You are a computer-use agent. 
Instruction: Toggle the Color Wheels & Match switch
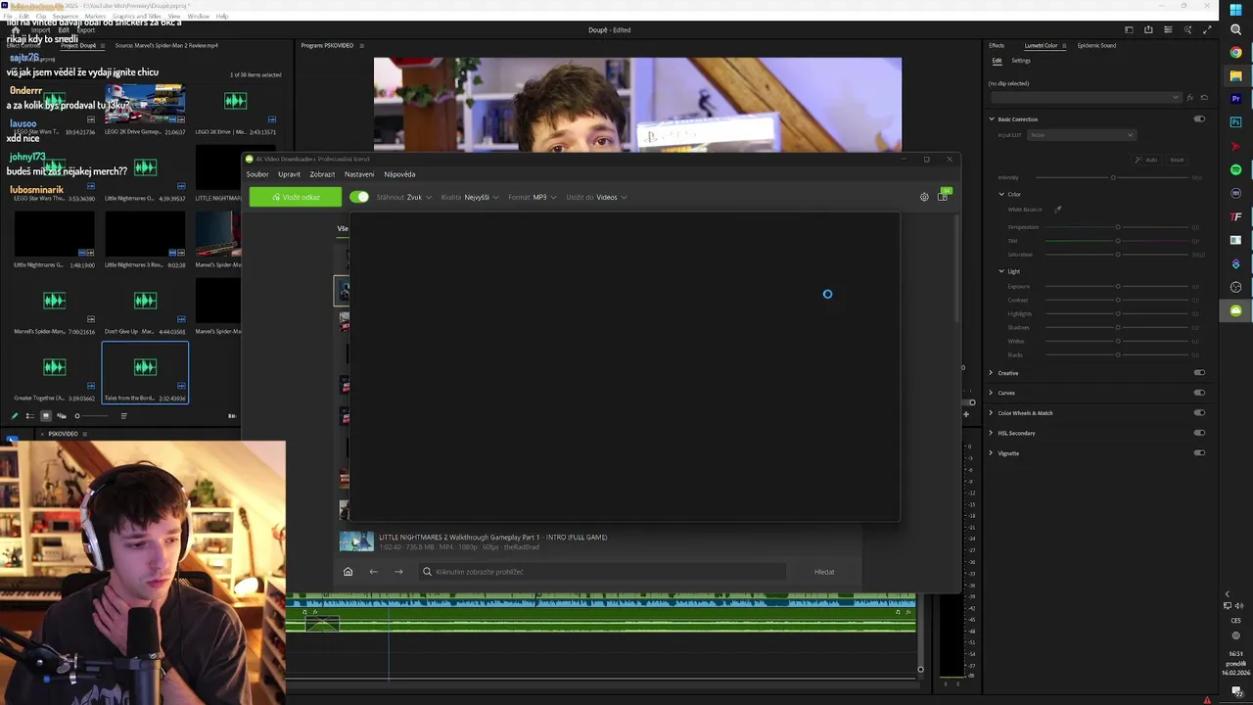pyautogui.click(x=1199, y=413)
